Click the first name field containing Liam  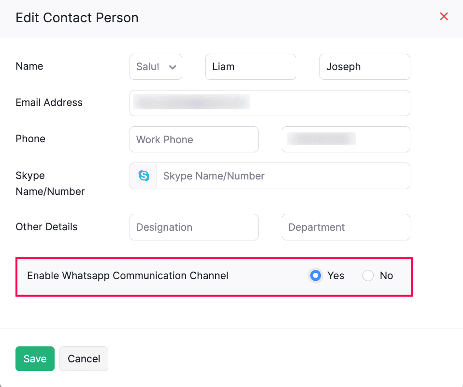[x=250, y=67]
